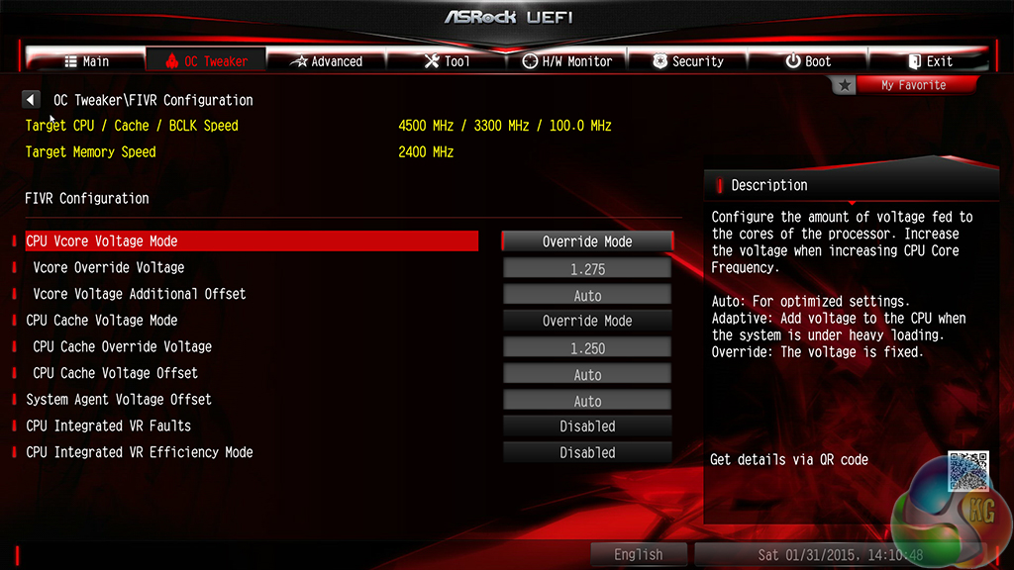This screenshot has width=1014, height=570.
Task: Click the Exit door icon
Action: coord(914,61)
